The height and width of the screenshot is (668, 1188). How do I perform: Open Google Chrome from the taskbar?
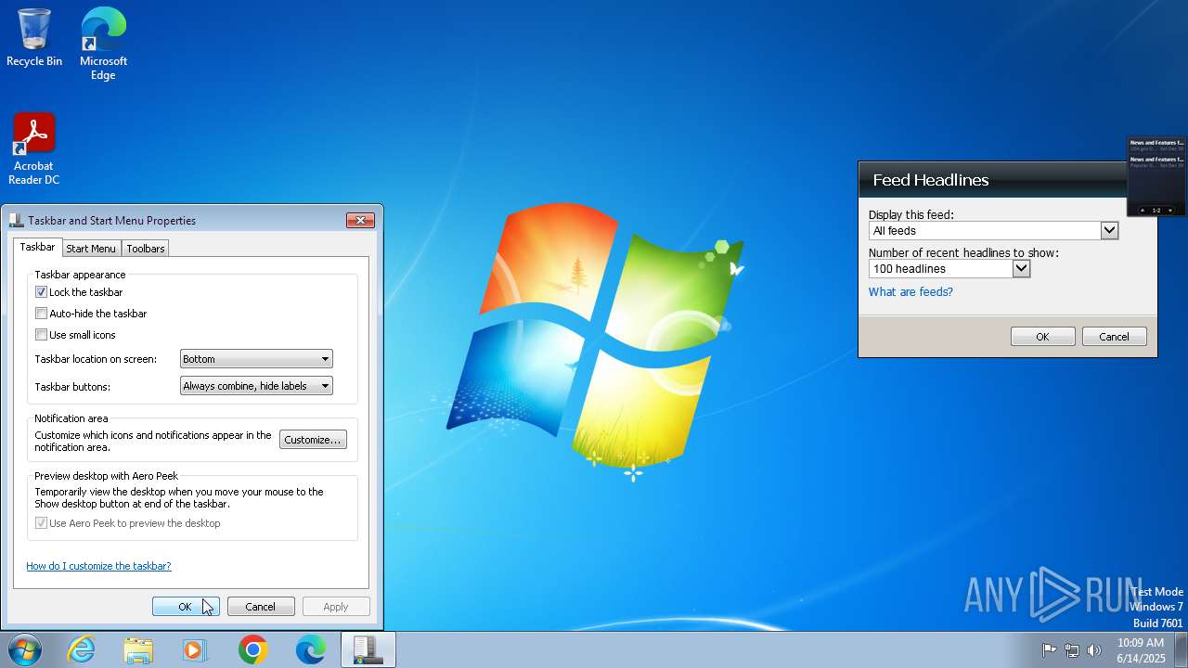click(x=252, y=649)
